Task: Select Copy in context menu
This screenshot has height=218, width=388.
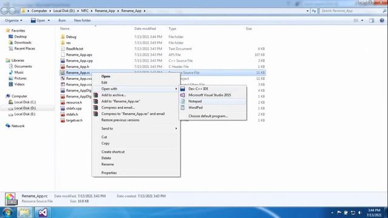Action: pyautogui.click(x=105, y=144)
